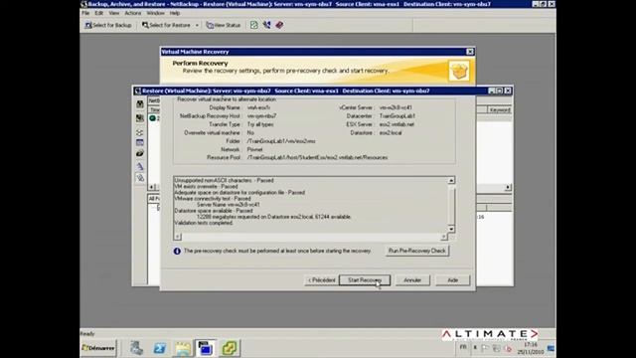Viewport: 636px width, 358px height.
Task: Click the topmost icon in Restore window sidebar
Action: (140, 103)
